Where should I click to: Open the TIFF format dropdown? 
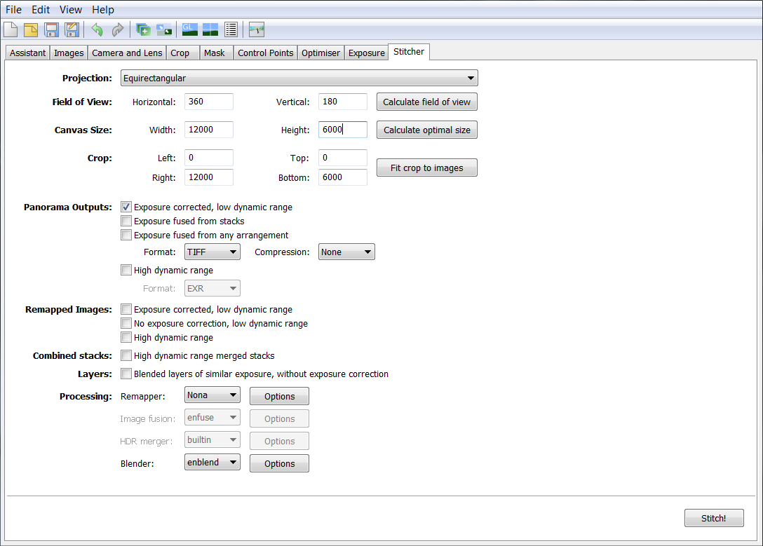click(x=212, y=252)
